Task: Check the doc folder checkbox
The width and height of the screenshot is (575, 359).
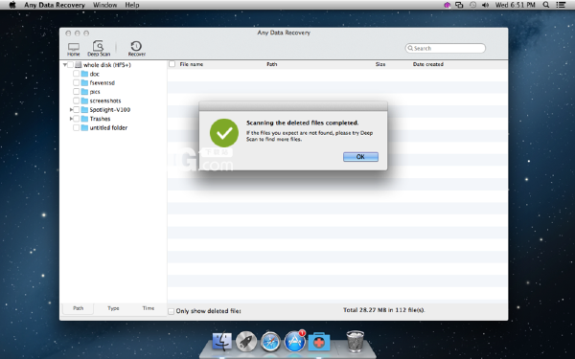Action: 76,74
